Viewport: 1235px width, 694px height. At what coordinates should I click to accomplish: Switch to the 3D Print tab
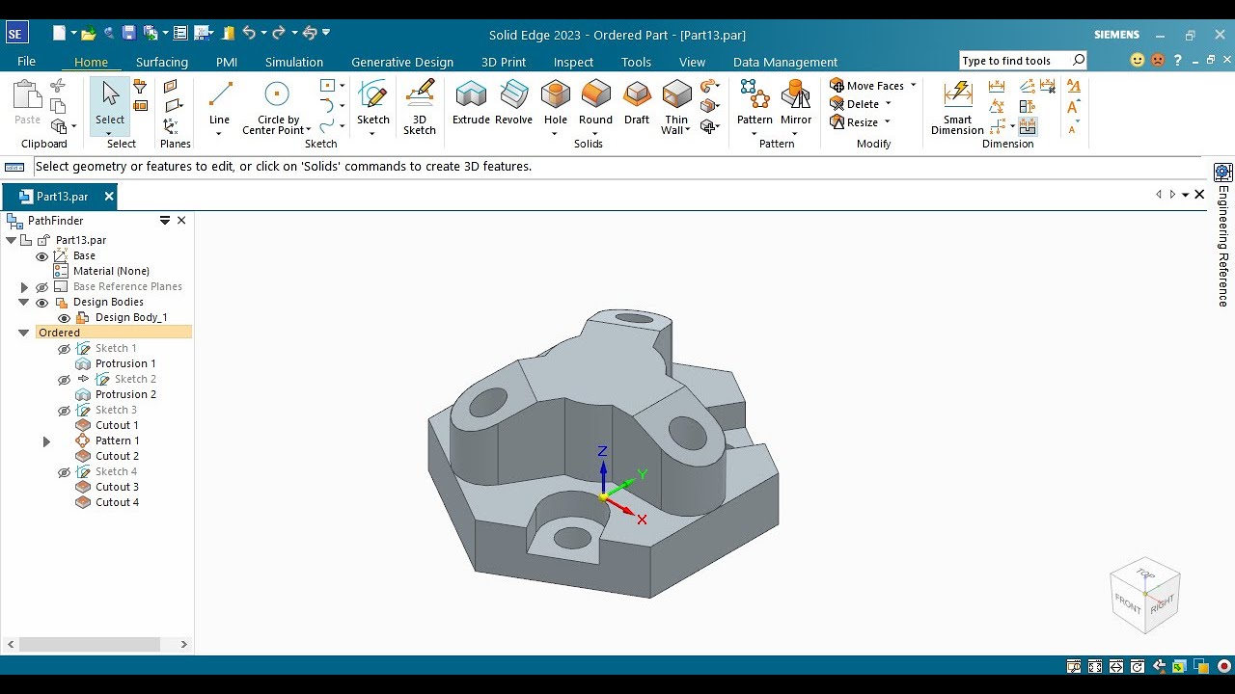(x=504, y=62)
